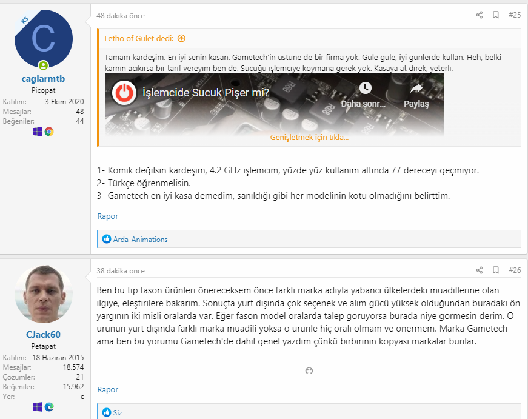The image size is (528, 419).
Task: Share post #26 via share icon
Action: coord(479,270)
